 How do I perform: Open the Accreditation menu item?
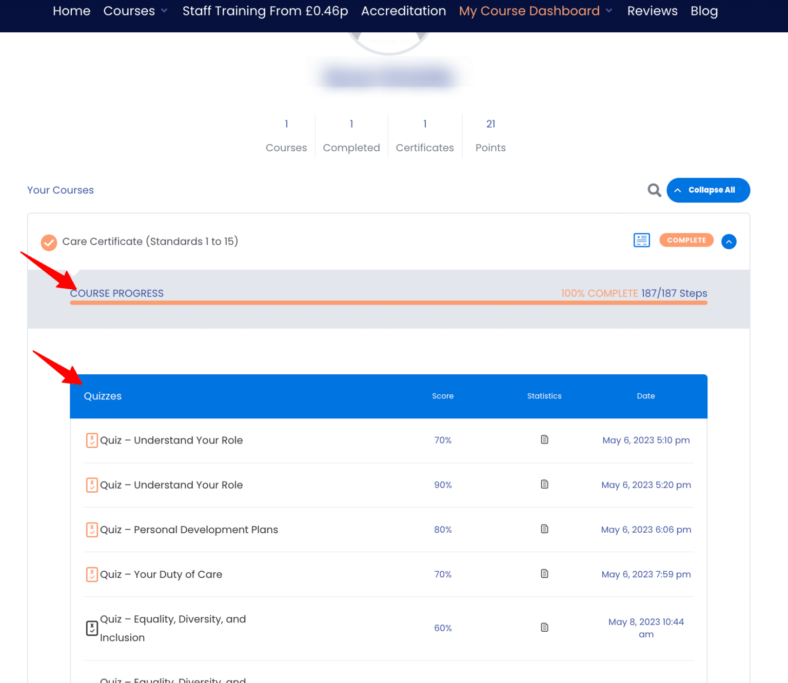tap(403, 11)
